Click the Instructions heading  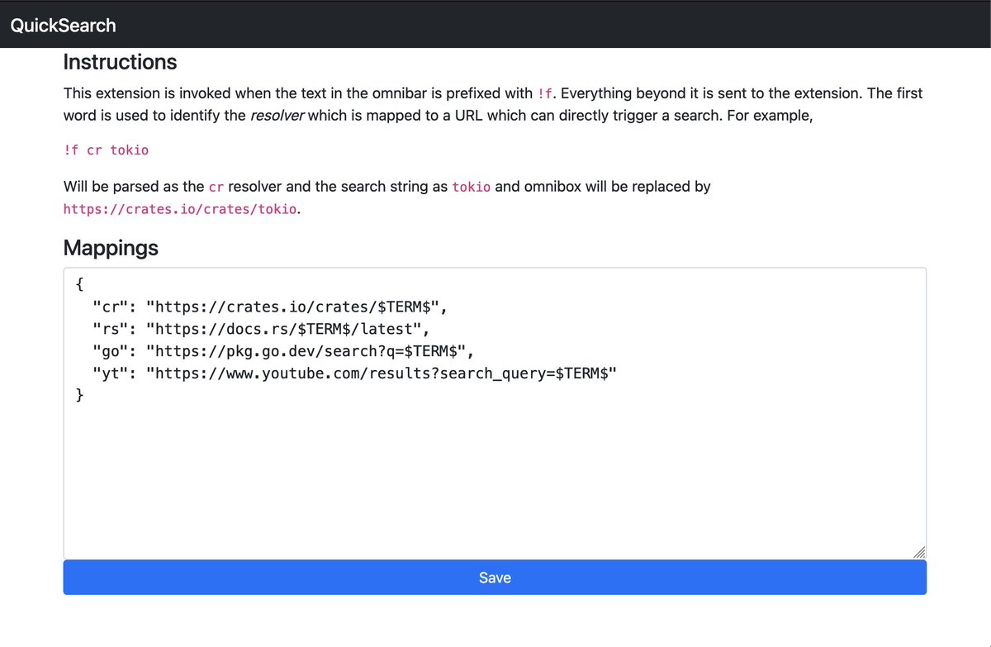(x=120, y=62)
